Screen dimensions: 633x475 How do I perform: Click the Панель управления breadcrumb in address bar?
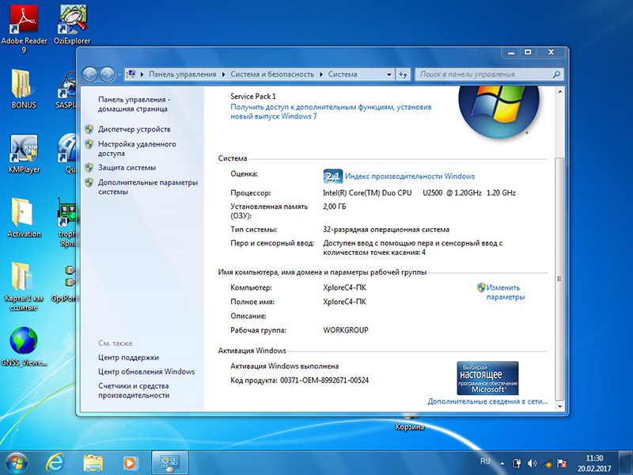[x=183, y=74]
